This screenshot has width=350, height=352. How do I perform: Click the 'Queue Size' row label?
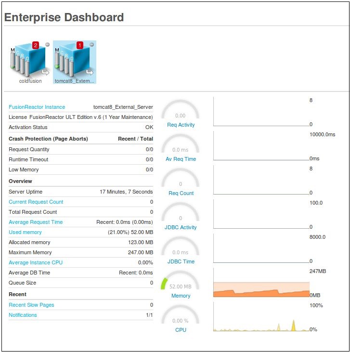[x=22, y=283]
